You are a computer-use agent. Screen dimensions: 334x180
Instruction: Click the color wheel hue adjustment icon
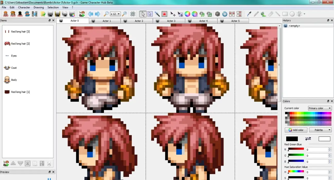click(188, 14)
